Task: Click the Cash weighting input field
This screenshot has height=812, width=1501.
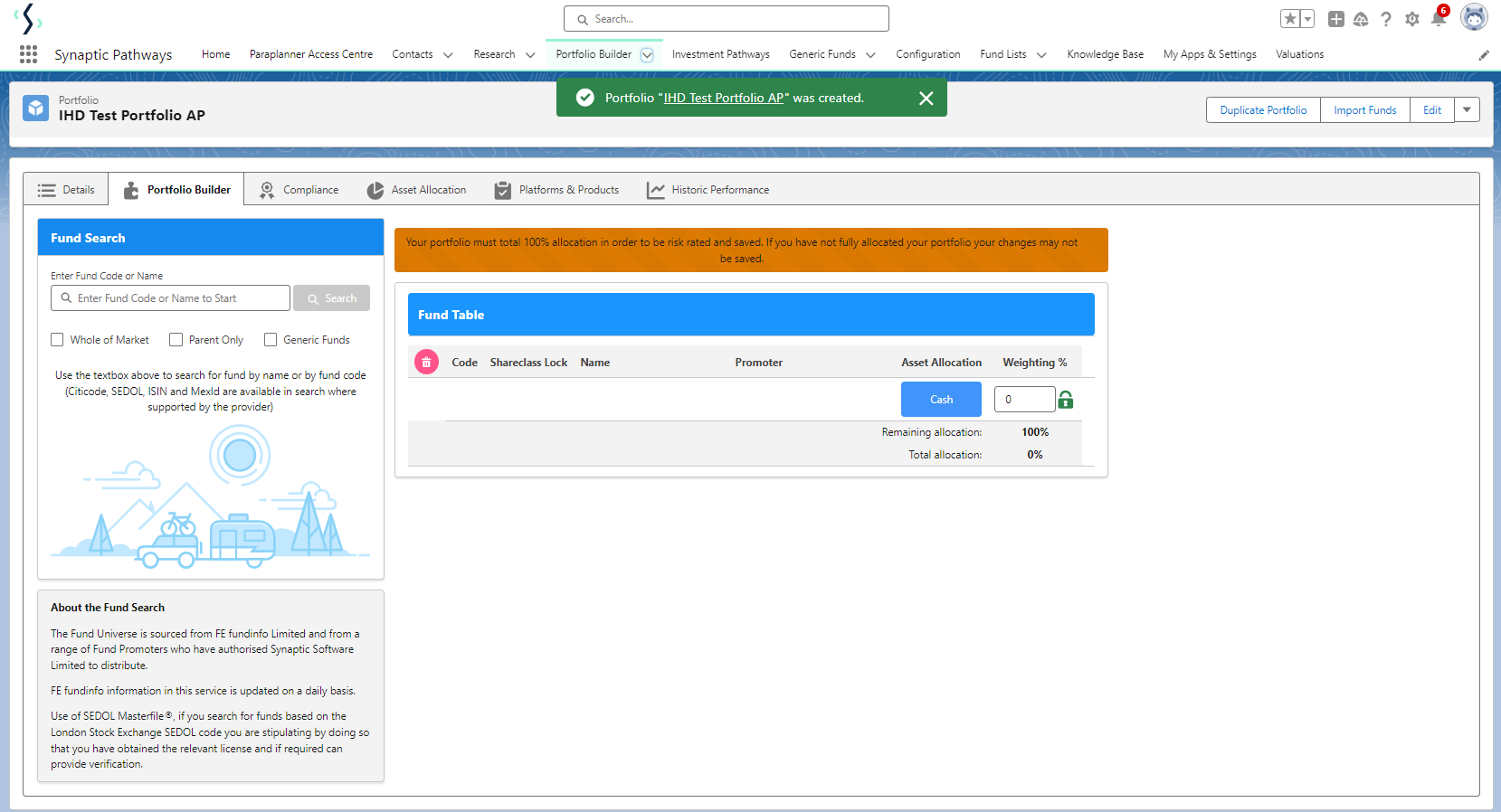Action: pos(1024,400)
